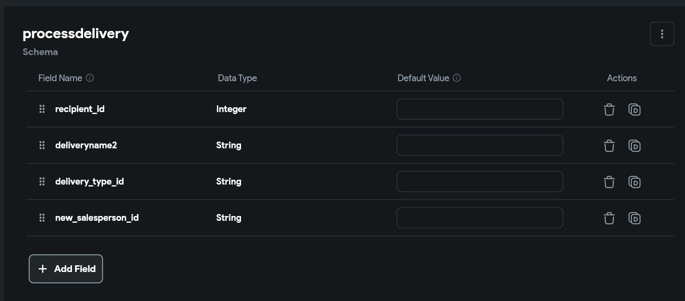Duplicate the delivery_type_id field
Screen dimensions: 685x301
click(634, 182)
